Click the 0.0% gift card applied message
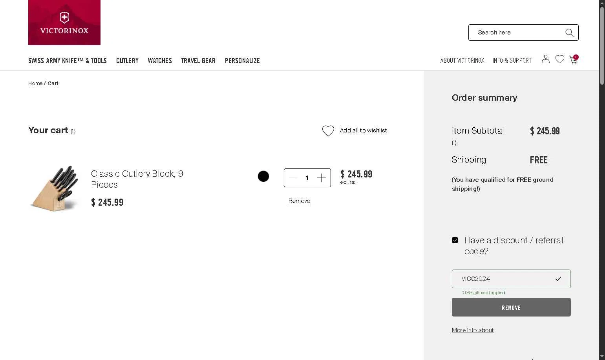The height and width of the screenshot is (360, 605). [x=483, y=293]
